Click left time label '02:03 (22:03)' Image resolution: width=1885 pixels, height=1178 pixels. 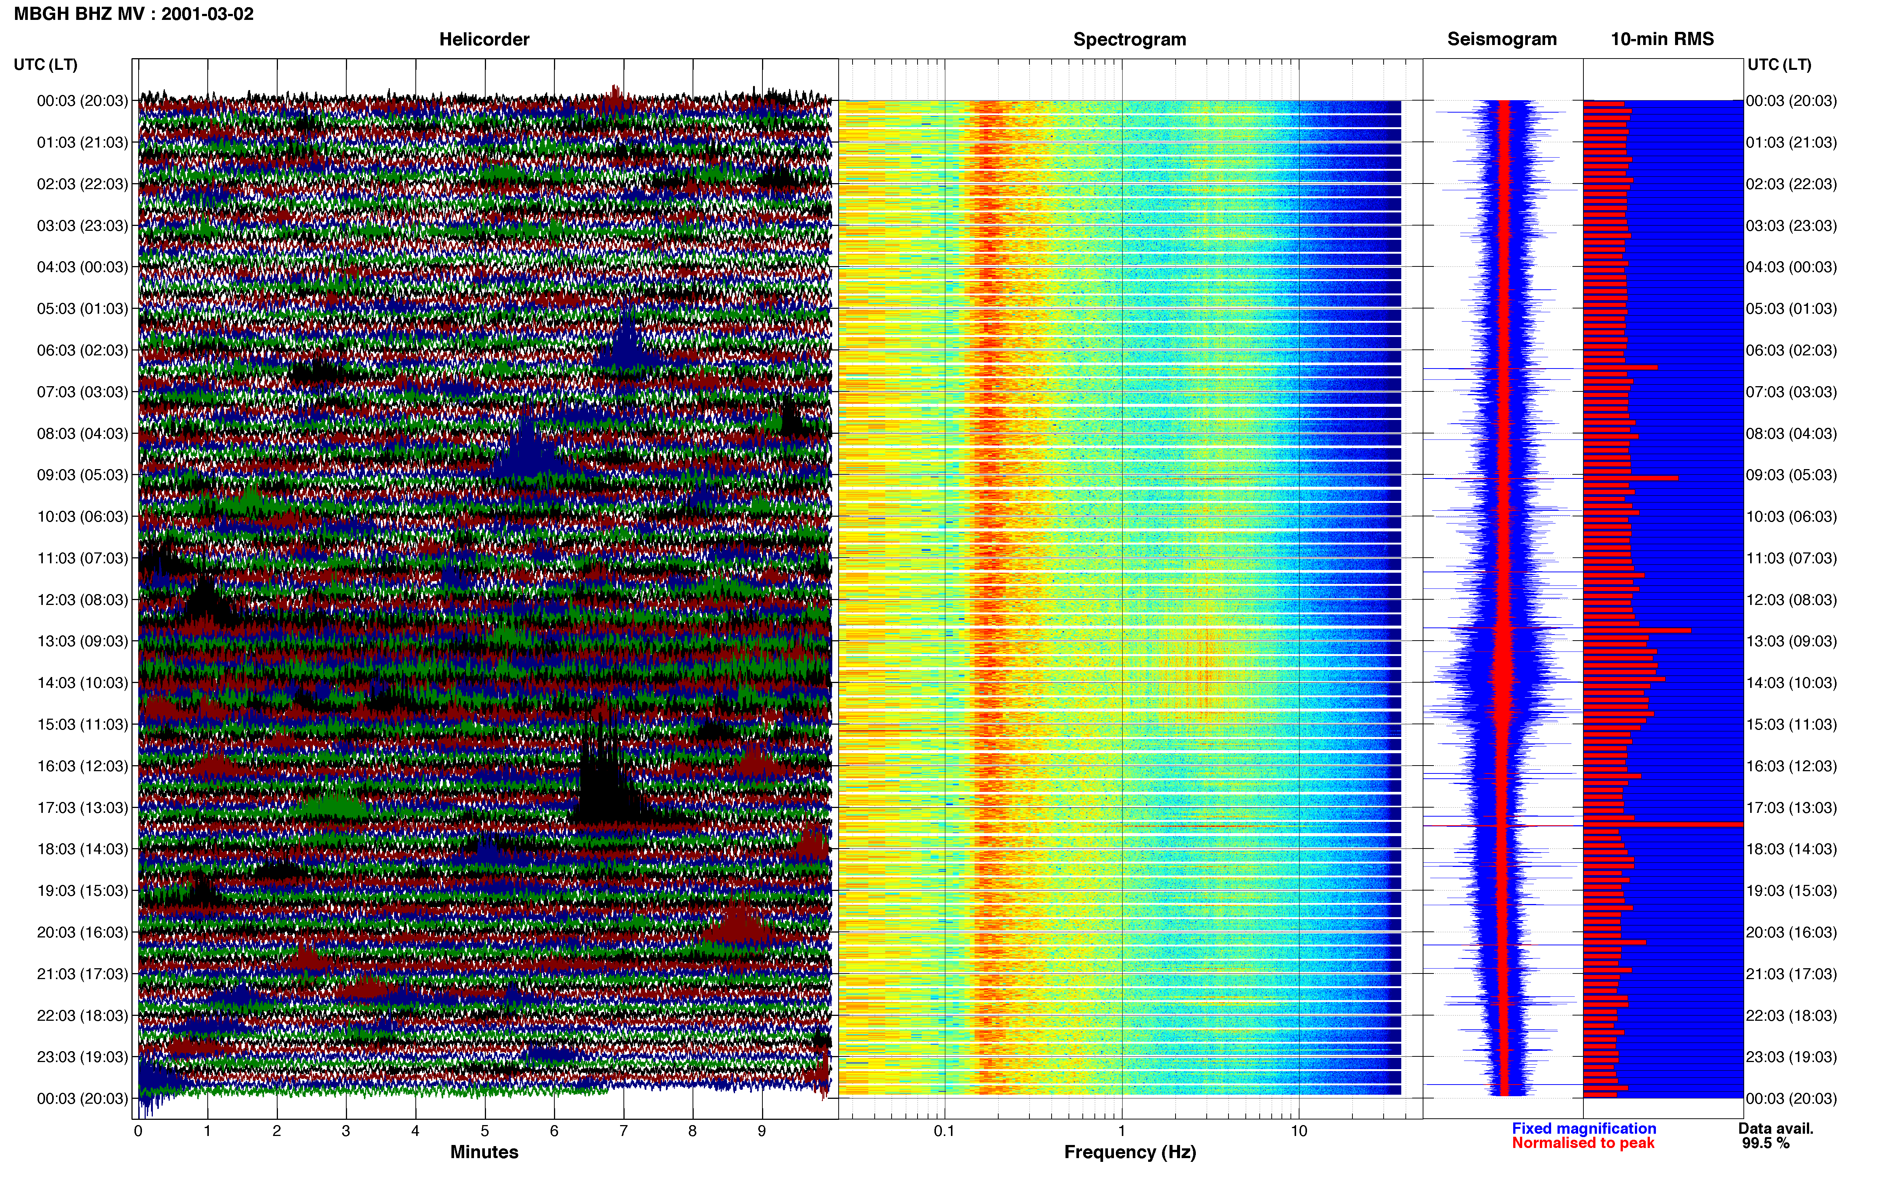tap(82, 184)
